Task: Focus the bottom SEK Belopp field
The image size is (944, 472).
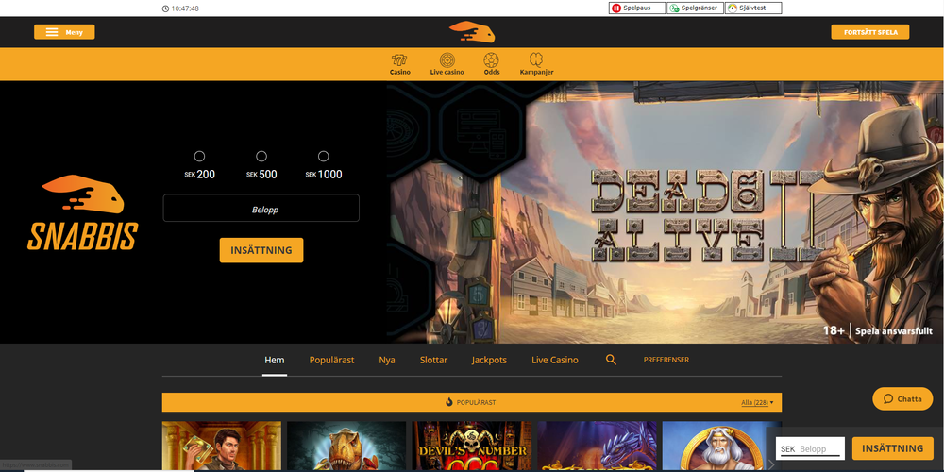Action: point(810,449)
